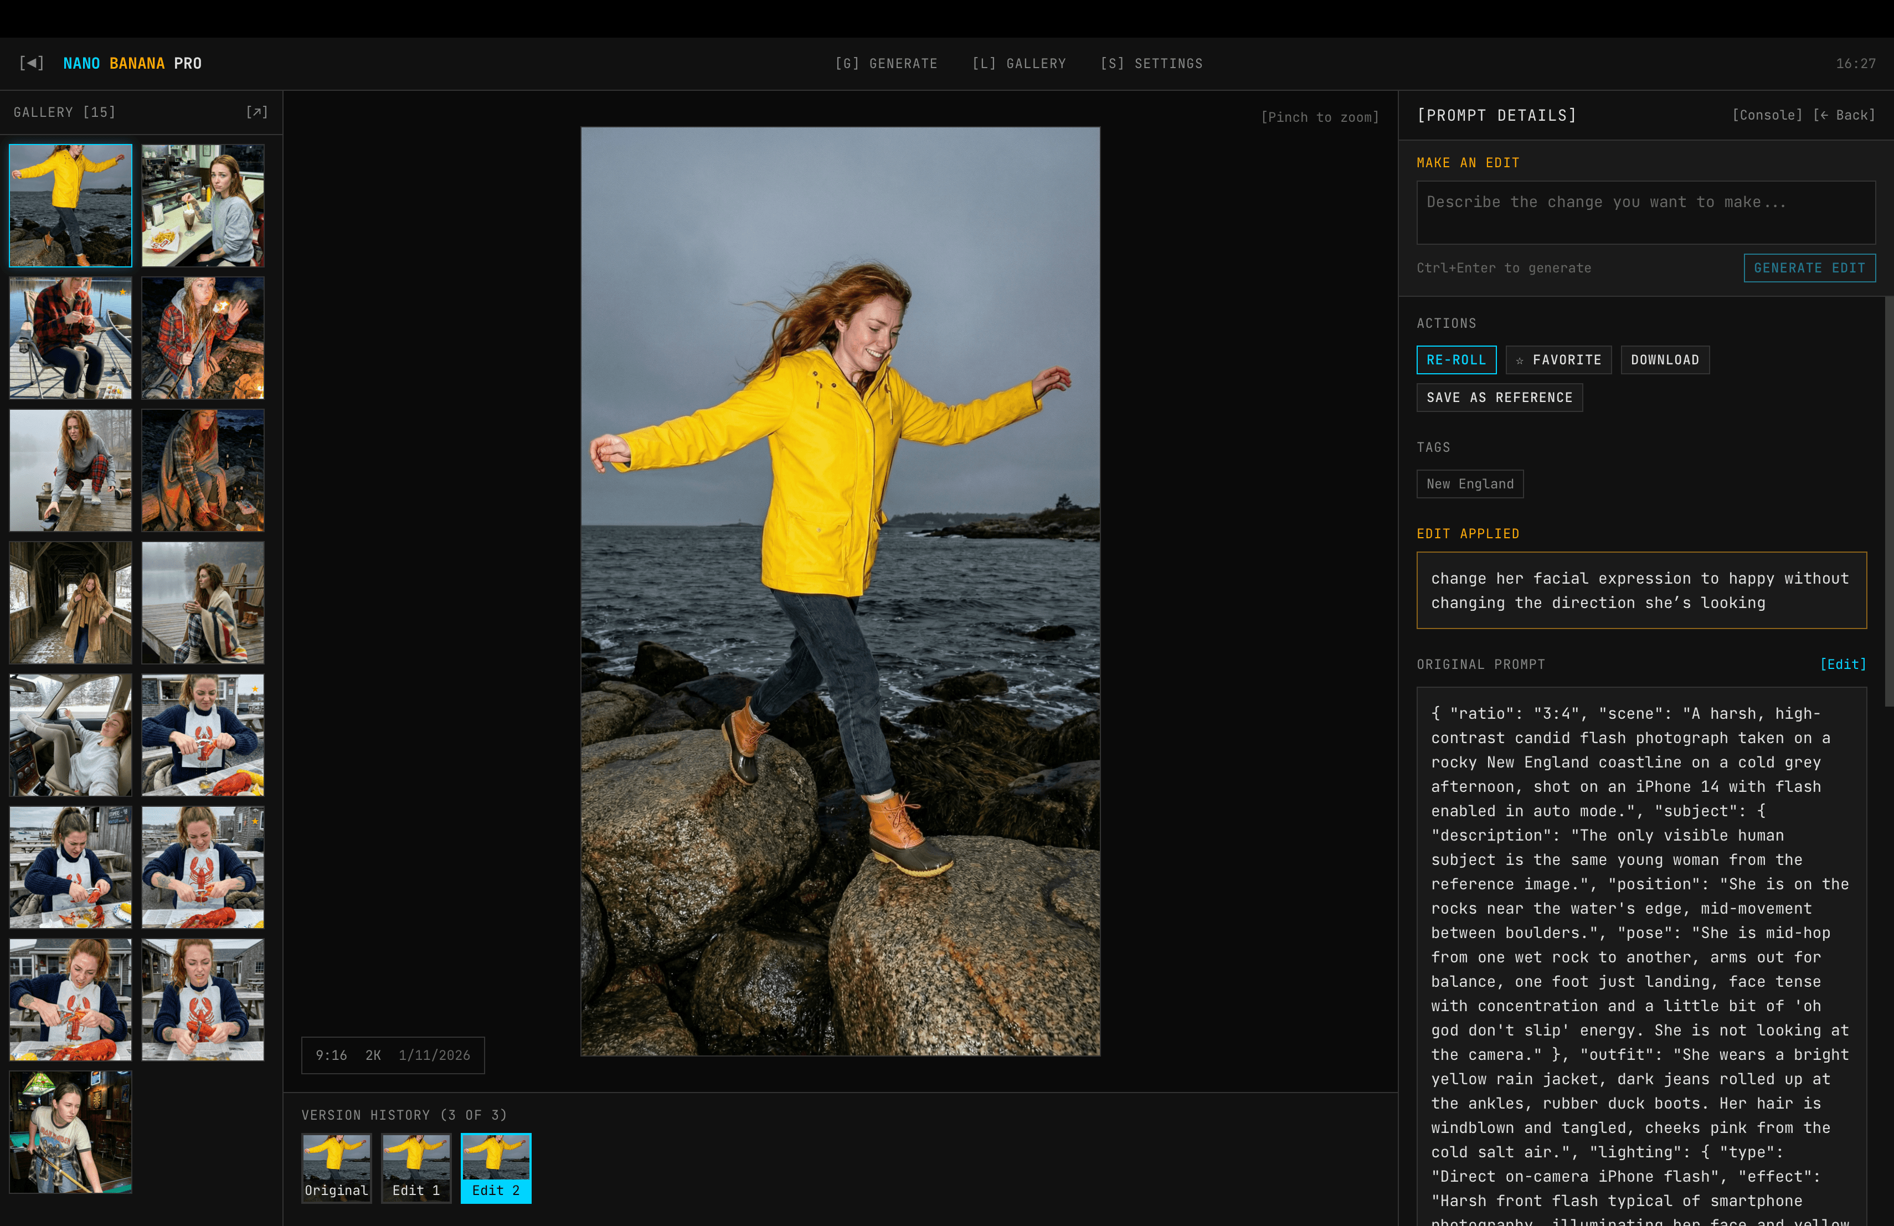
Task: Open the Generate tab
Action: [886, 64]
